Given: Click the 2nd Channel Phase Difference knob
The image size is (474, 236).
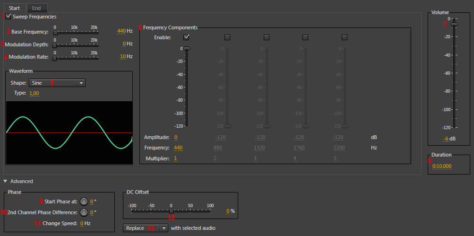Looking at the screenshot, I should point(84,212).
